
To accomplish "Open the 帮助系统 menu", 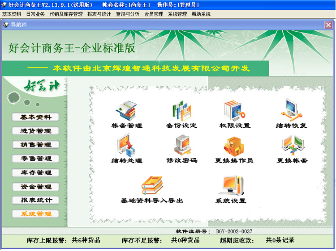I will pyautogui.click(x=201, y=14).
